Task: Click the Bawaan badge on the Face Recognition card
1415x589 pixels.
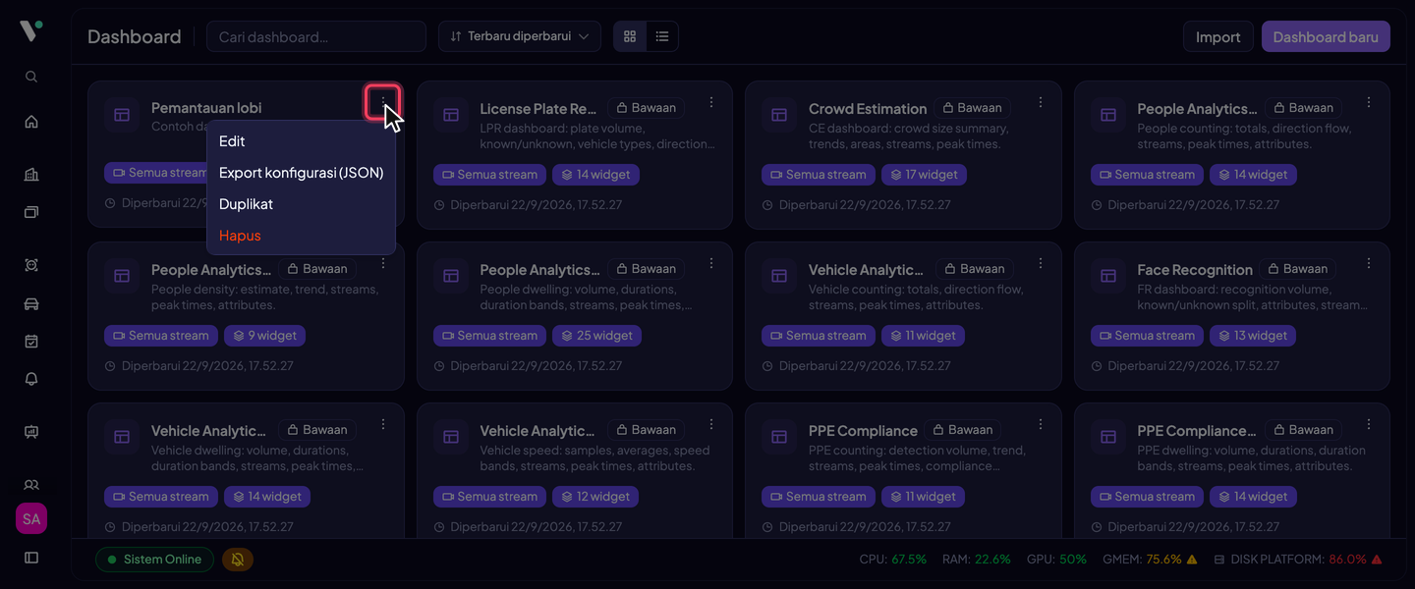Action: (1297, 269)
